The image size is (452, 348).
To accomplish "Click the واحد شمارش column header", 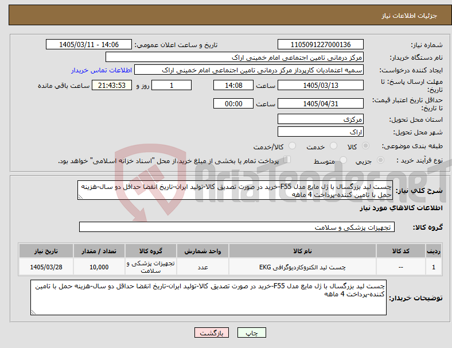I will tap(202, 251).
